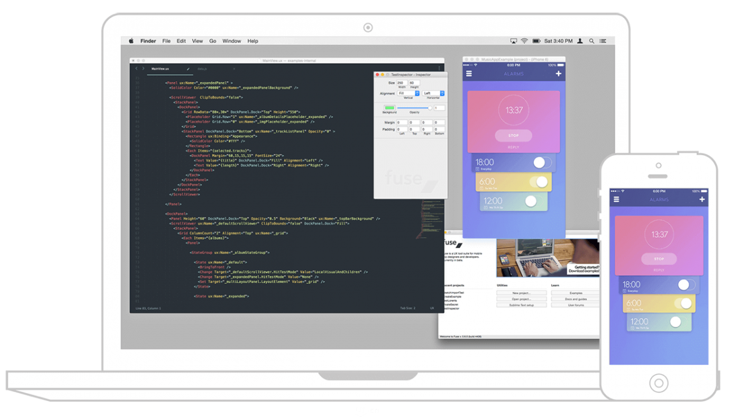Image resolution: width=734 pixels, height=420 pixels.
Task: Toggle 6:00 alarm switch on white iPhone mockup
Action: click(x=683, y=303)
